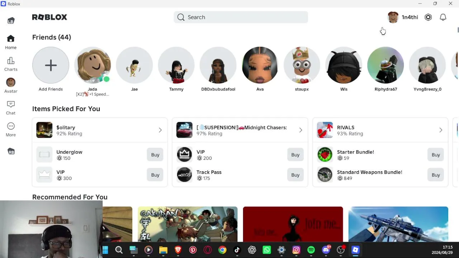Open the More menu in sidebar
Image resolution: width=459 pixels, height=258 pixels.
tap(11, 130)
